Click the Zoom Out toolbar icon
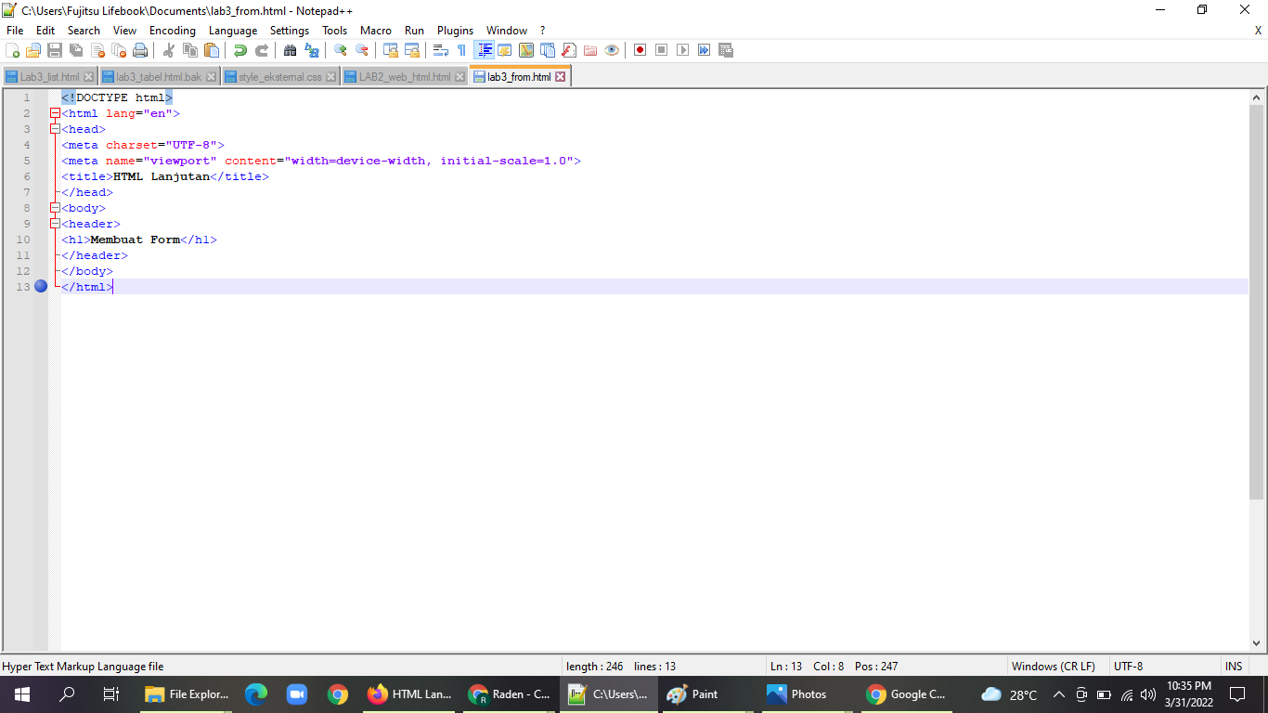The width and height of the screenshot is (1268, 713). tap(362, 50)
